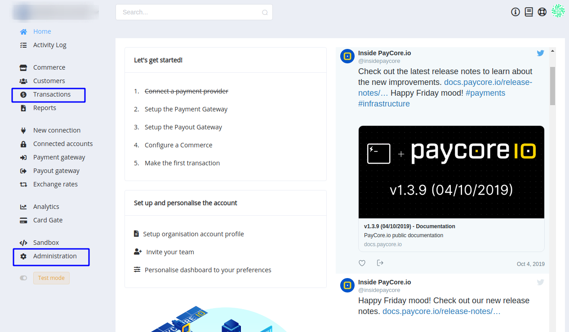Like the v1.3.9 release notes tweet
The image size is (569, 332).
(362, 263)
